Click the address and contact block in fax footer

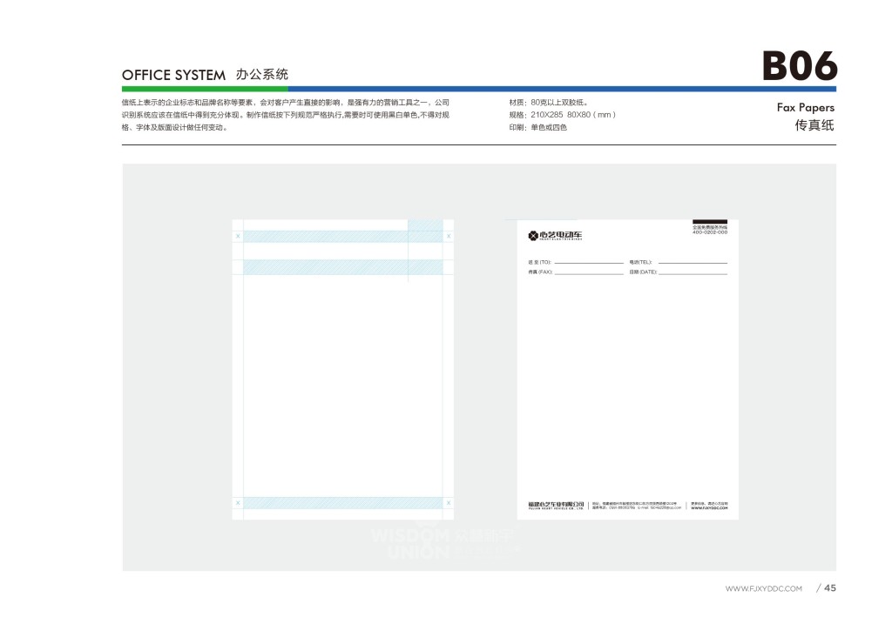click(636, 506)
